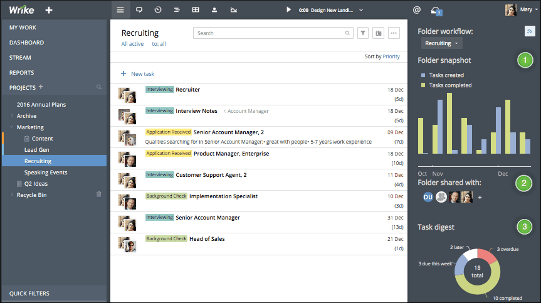
Task: Open QUICK FILTERS panel
Action: tap(29, 294)
